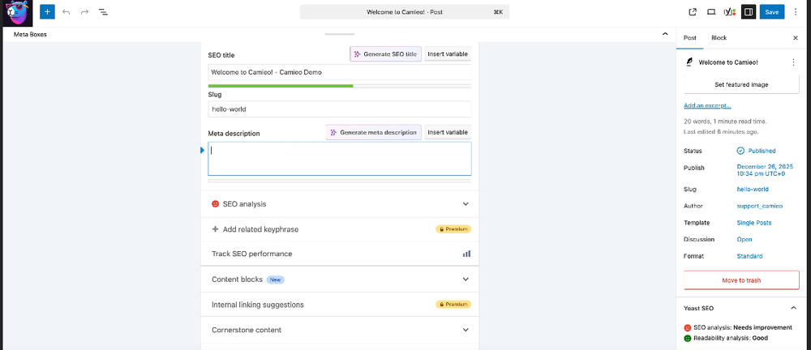Click the red SEO analysis face icon
811x350 pixels.
[215, 203]
